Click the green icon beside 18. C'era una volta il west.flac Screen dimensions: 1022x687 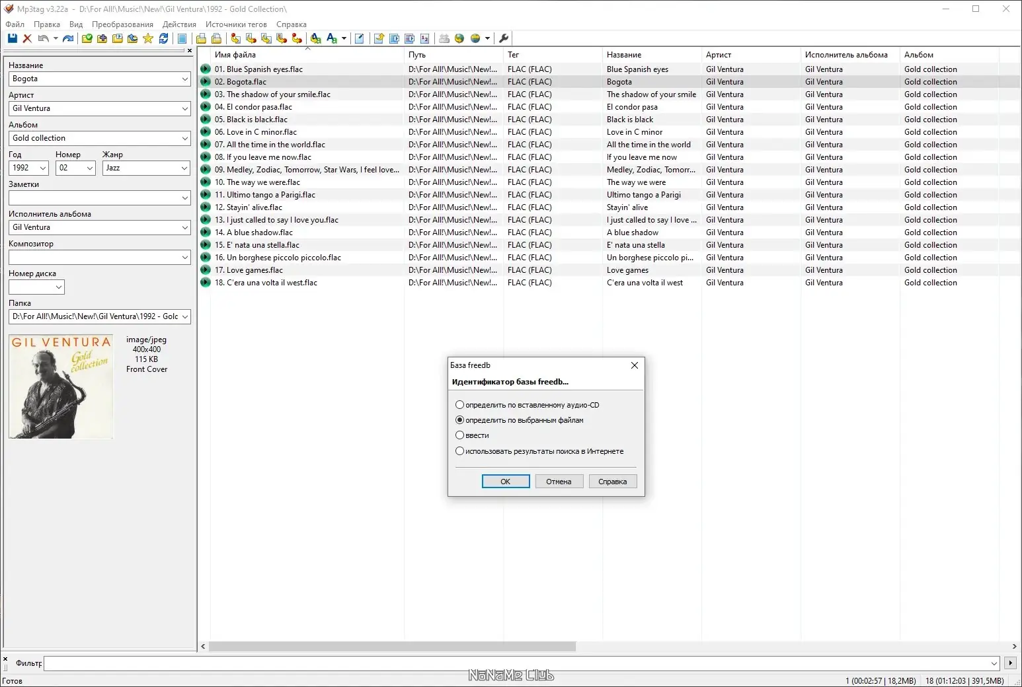click(205, 283)
